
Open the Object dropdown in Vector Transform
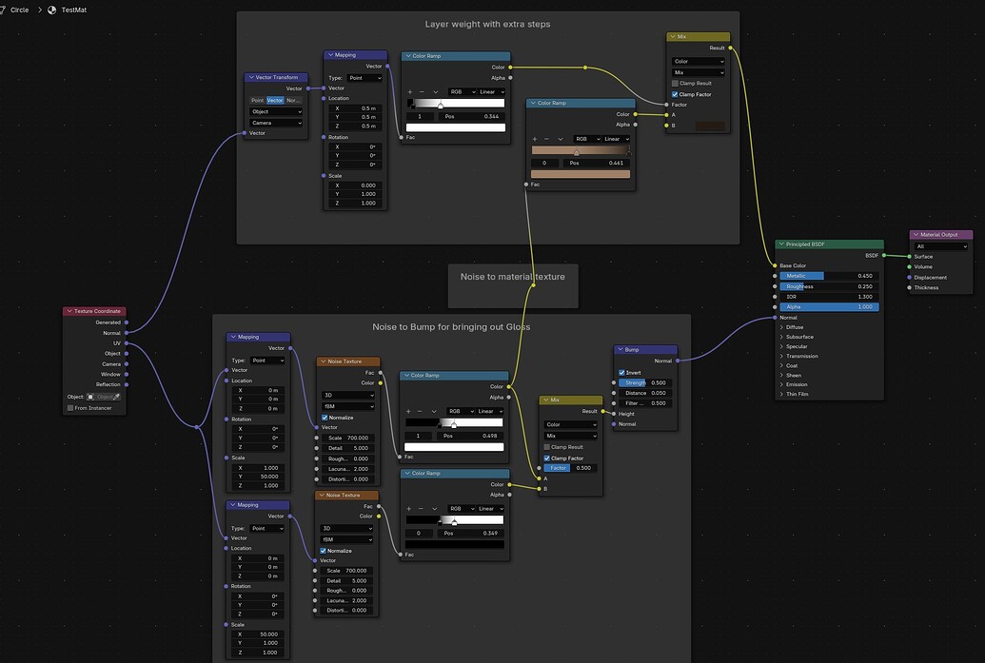[276, 111]
